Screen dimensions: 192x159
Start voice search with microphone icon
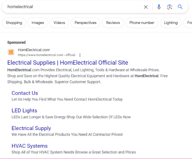[x=159, y=7]
